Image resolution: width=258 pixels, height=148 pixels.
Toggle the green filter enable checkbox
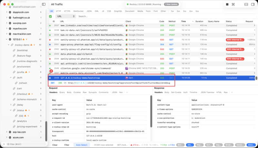click(x=50, y=16)
